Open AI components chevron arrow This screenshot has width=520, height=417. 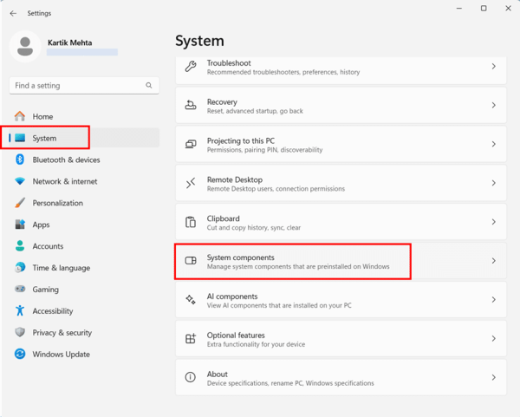494,300
